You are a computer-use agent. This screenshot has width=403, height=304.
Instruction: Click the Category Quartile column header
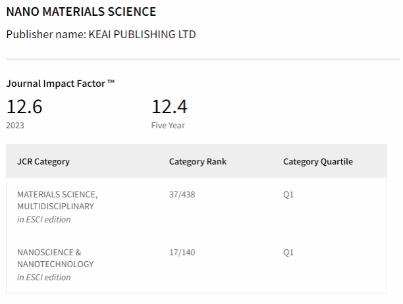click(x=318, y=161)
